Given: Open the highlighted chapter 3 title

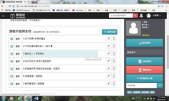Looking at the screenshot, I should [34, 54].
